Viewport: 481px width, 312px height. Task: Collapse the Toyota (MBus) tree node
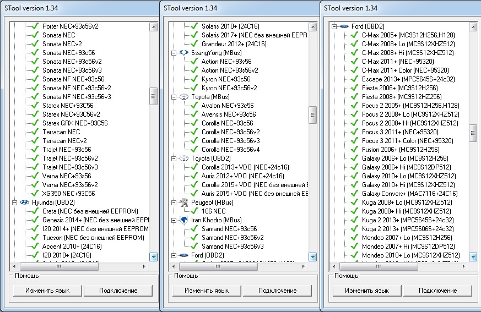174,97
